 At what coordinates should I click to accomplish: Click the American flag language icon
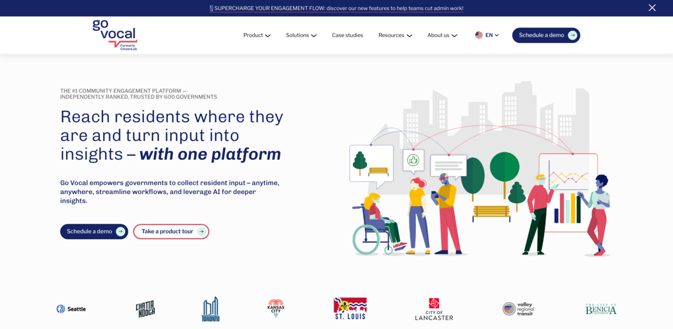click(478, 35)
